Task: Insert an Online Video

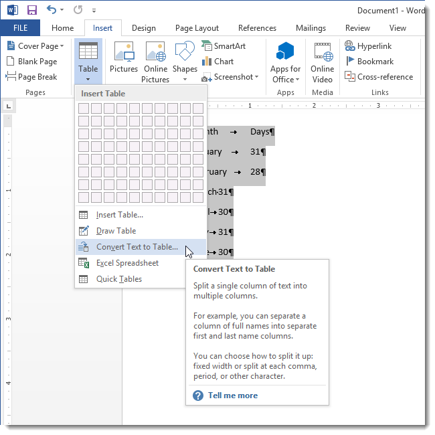Action: [x=323, y=62]
